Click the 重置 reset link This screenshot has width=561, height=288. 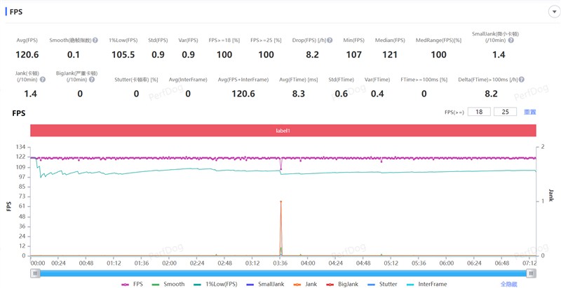(529, 112)
